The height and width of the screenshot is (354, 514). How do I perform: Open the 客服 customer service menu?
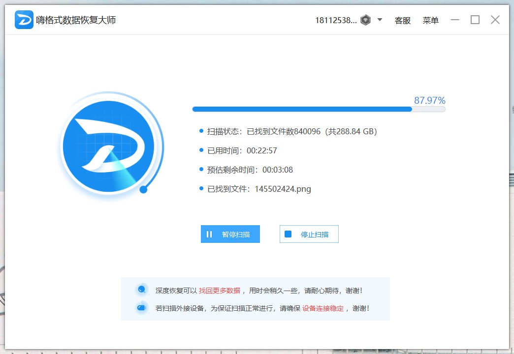point(402,20)
